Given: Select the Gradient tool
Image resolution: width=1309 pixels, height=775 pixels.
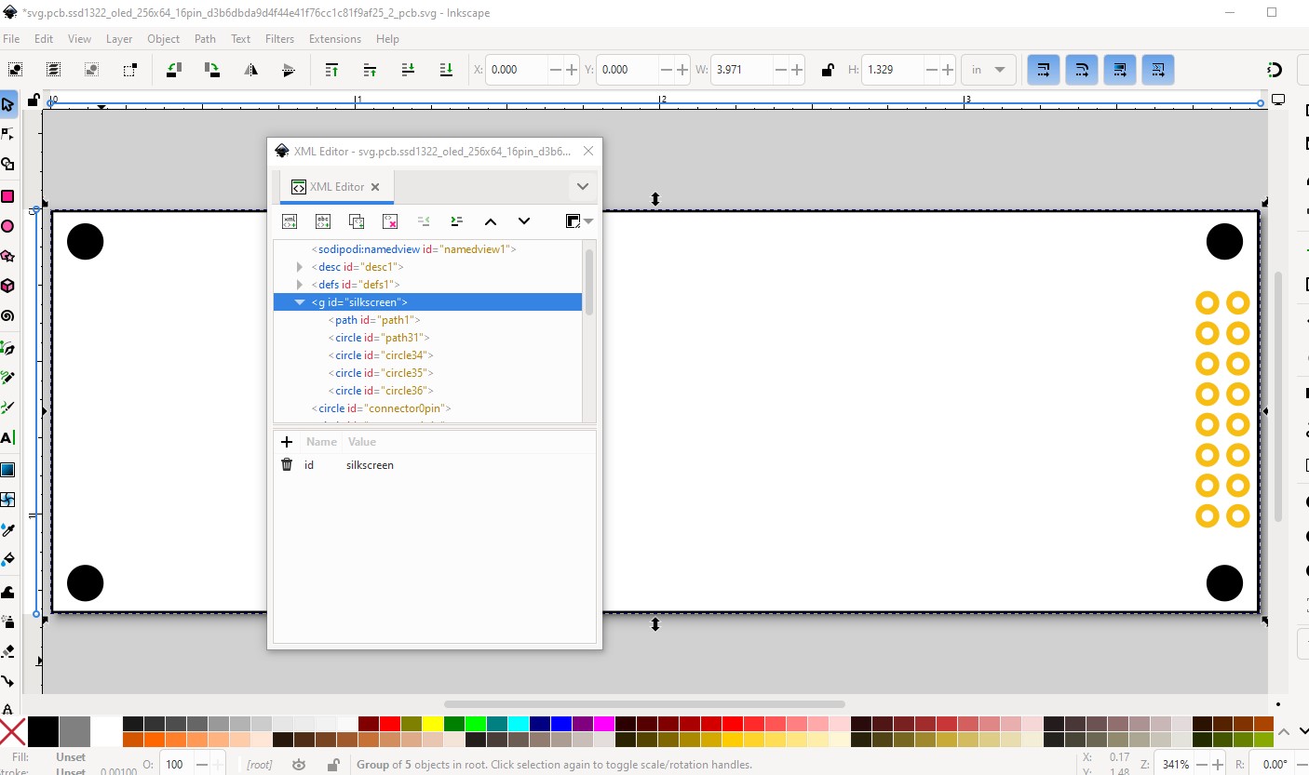Looking at the screenshot, I should coord(7,470).
